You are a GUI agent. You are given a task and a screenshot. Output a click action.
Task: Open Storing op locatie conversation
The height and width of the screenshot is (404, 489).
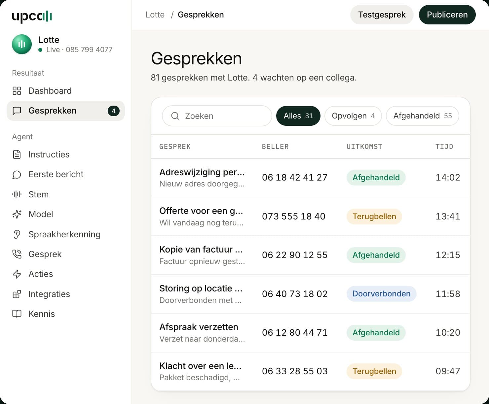click(x=311, y=294)
